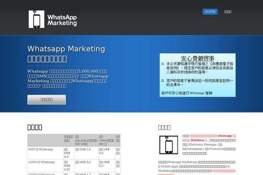Click the gray button below the intro paragraph
Image resolution: width=263 pixels, height=175 pixels.
point(46,100)
